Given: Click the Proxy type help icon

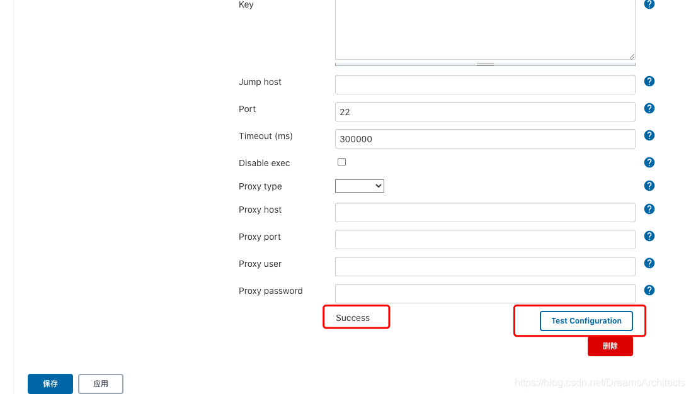Looking at the screenshot, I should point(649,186).
